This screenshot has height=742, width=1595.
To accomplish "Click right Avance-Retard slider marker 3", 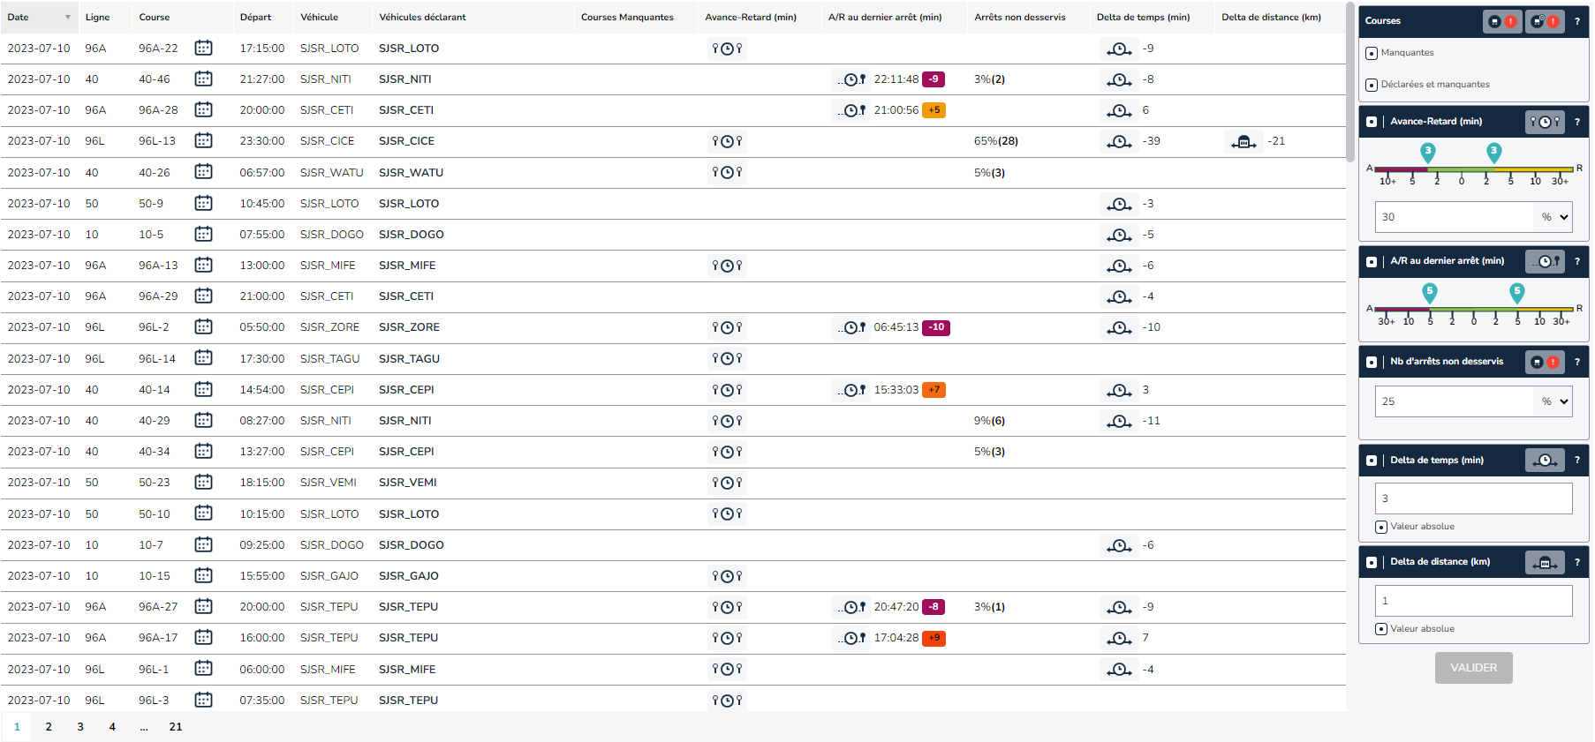I will click(x=1493, y=152).
